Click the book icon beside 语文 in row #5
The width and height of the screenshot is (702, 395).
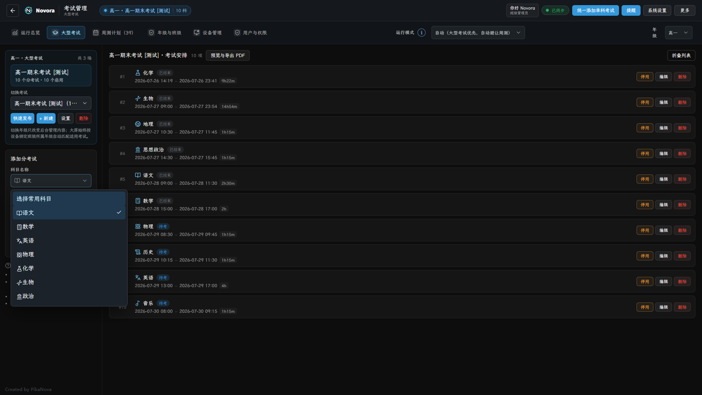coord(138,175)
